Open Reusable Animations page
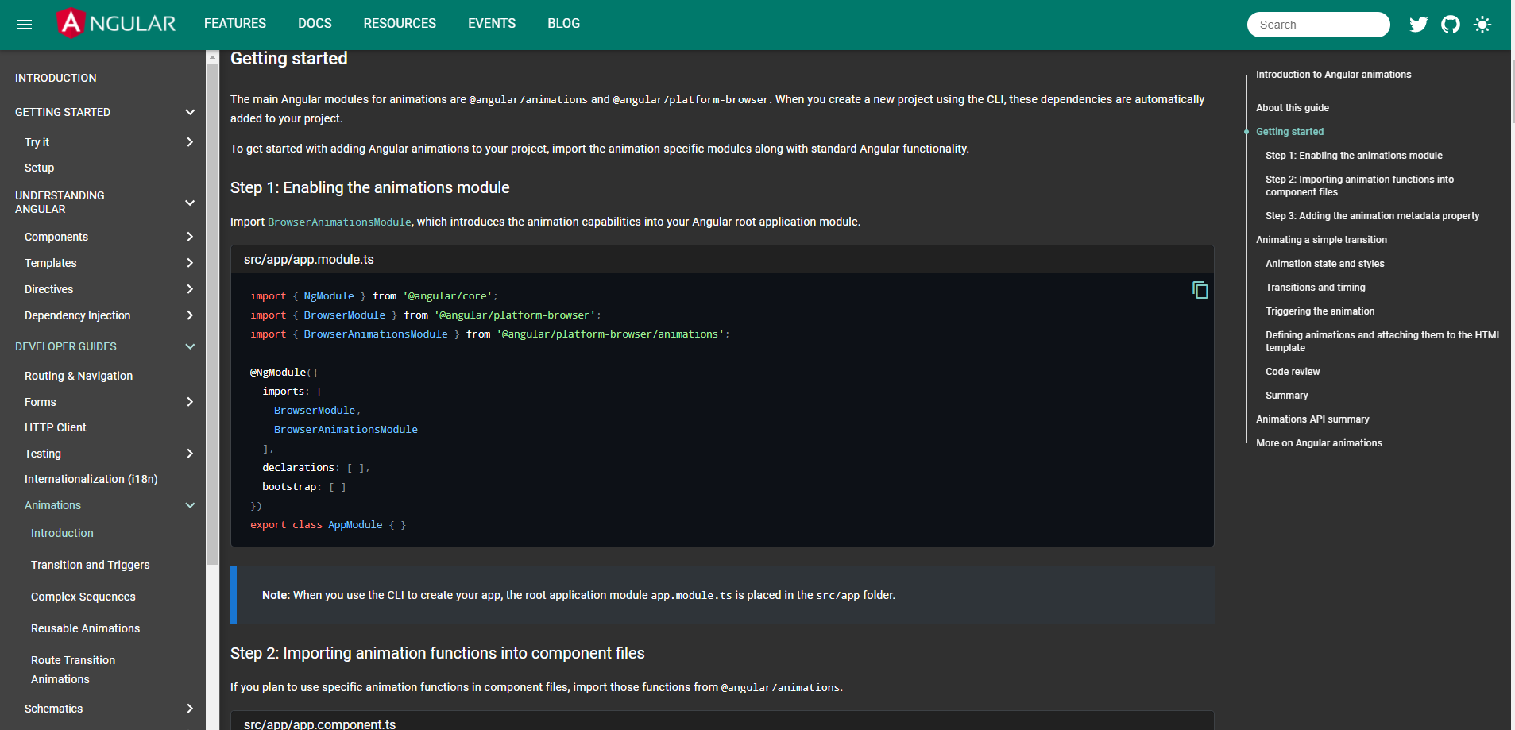Viewport: 1515px width, 730px height. [x=86, y=628]
